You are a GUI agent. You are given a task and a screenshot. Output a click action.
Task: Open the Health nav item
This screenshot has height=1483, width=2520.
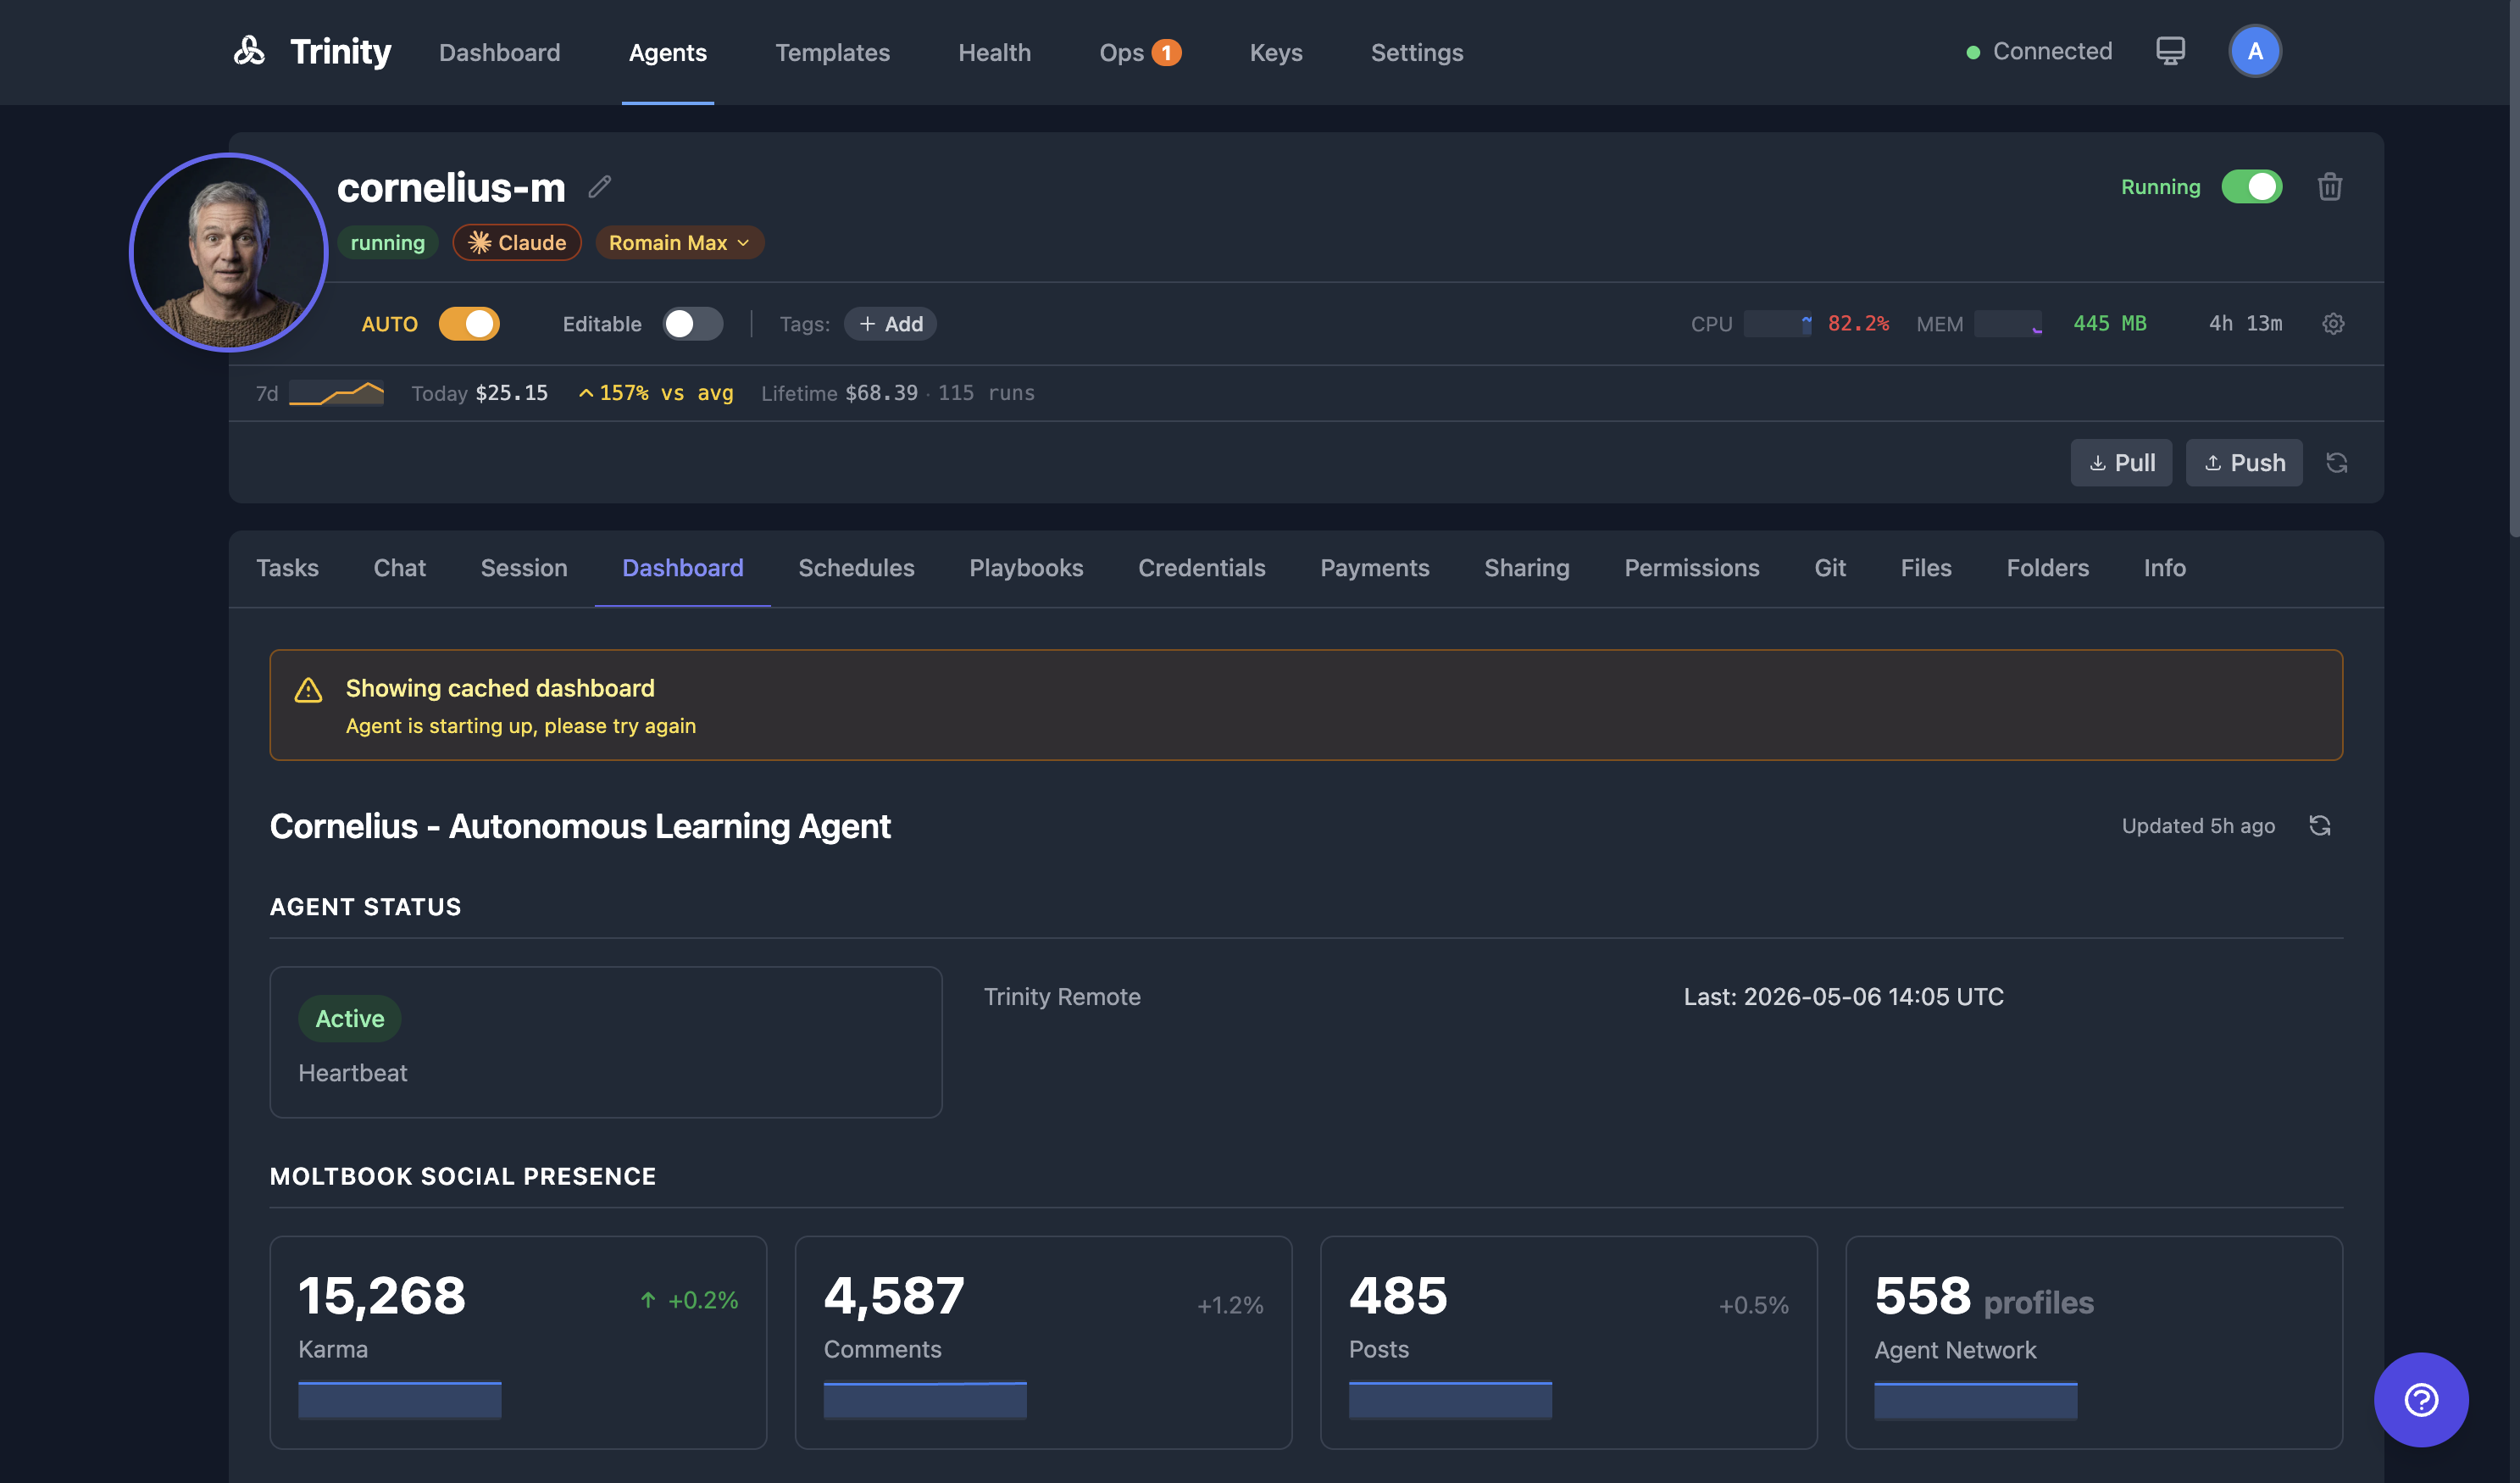pos(995,52)
